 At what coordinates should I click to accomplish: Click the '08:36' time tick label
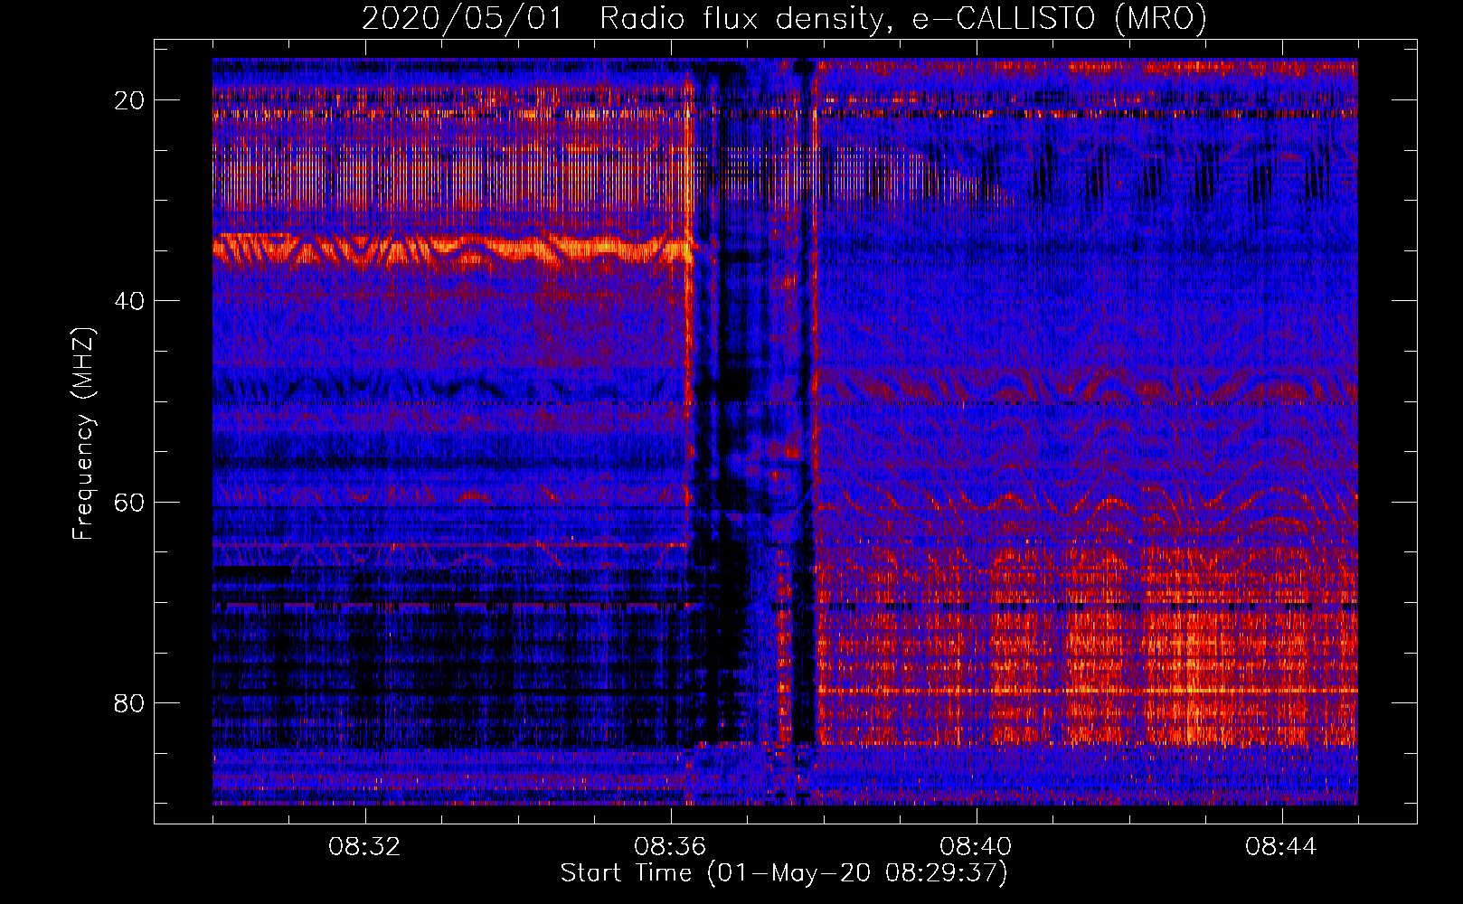(670, 847)
